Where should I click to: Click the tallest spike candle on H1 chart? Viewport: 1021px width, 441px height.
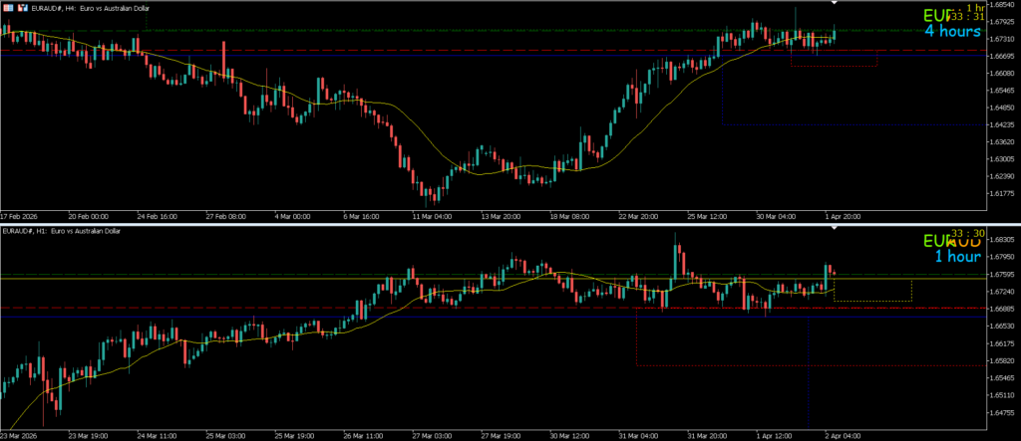pos(677,261)
